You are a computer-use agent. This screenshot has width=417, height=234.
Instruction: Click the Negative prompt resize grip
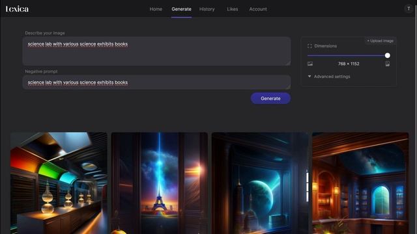pyautogui.click(x=288, y=87)
